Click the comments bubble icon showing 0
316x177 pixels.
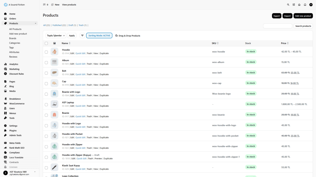[x=44, y=5]
